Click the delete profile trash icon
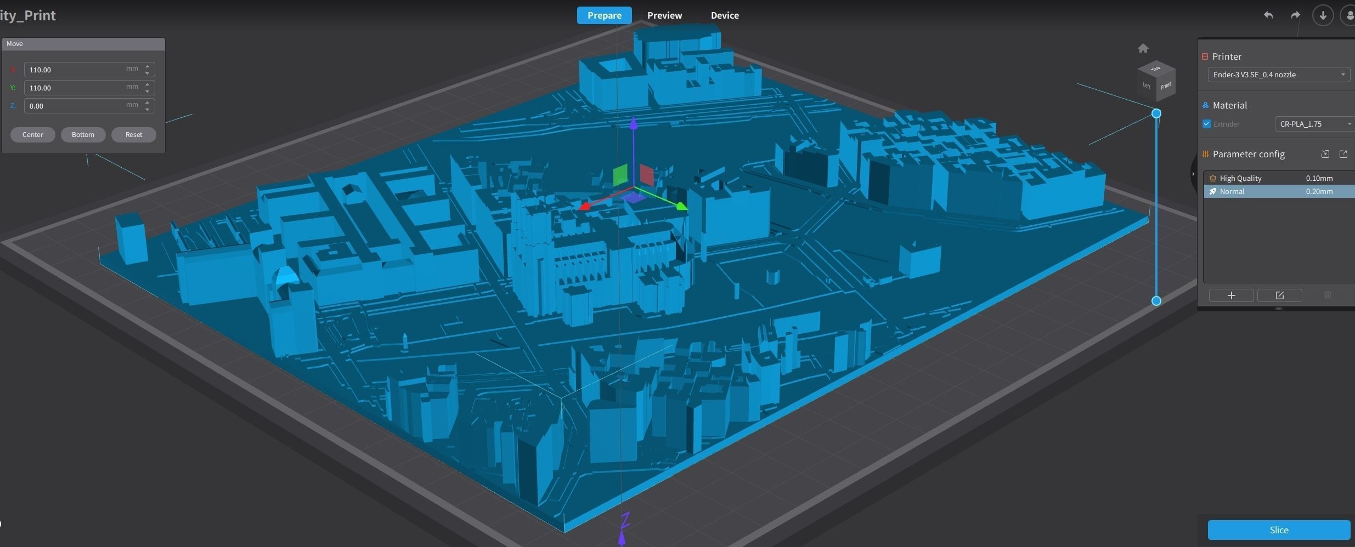 pyautogui.click(x=1328, y=295)
